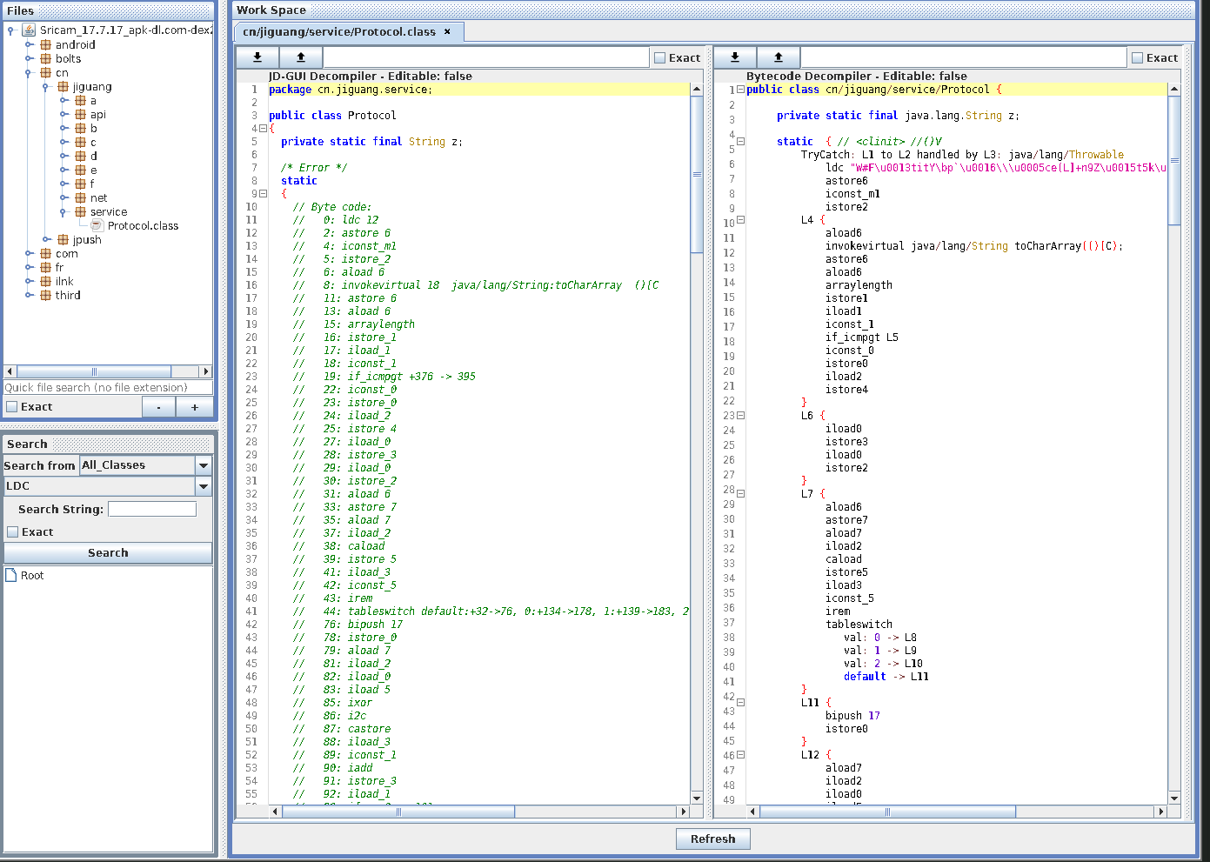Click the search-down arrow in JD-GUI pane
Screen dimensions: 1210x862
(257, 57)
